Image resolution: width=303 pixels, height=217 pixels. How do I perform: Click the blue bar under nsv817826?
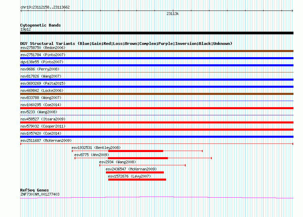pos(157,80)
